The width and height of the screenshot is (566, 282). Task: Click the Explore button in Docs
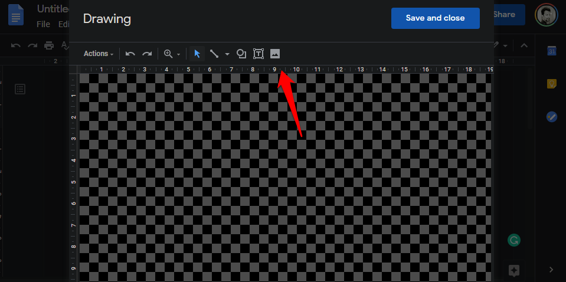(514, 270)
